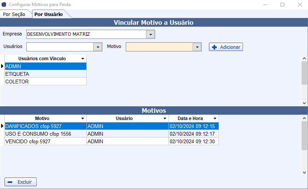Select the USO E CONSUMO cfop 1556 row

click(x=45, y=134)
